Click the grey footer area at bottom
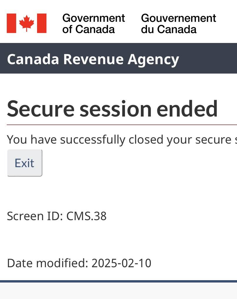The image size is (237, 299). 118,291
